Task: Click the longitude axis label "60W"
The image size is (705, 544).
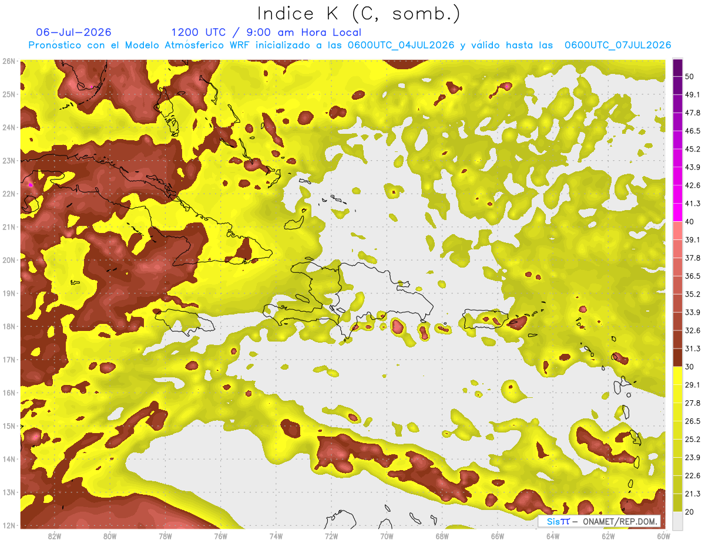Action: pos(663,536)
